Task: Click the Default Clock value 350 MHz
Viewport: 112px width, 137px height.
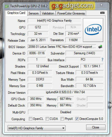Action: click(36, 105)
